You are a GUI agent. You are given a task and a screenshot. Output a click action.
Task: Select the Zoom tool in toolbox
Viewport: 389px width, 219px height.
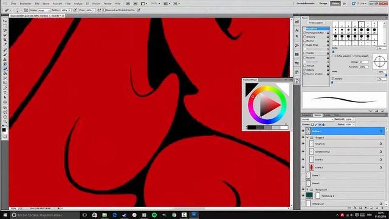point(5,122)
